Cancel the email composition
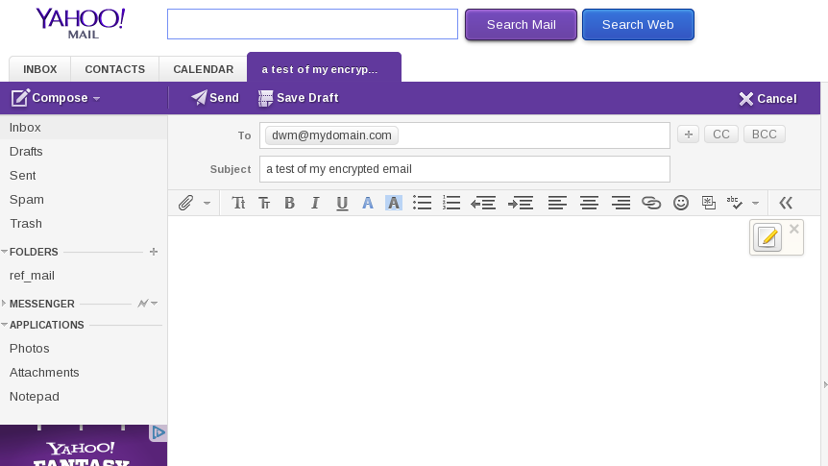The width and height of the screenshot is (828, 466). pyautogui.click(x=767, y=99)
